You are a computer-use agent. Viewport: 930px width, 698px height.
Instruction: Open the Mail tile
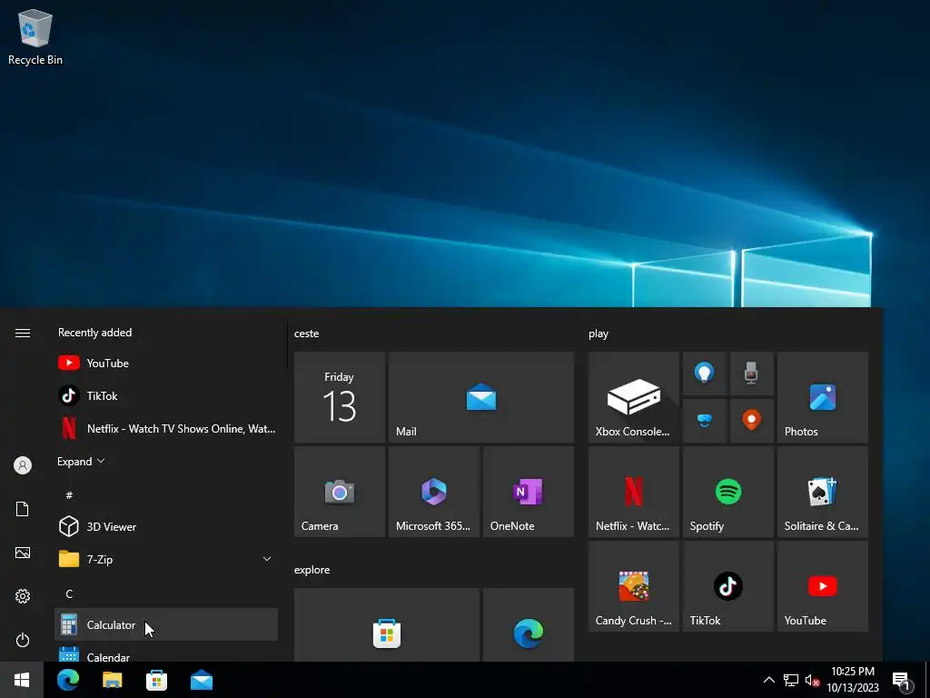point(481,397)
